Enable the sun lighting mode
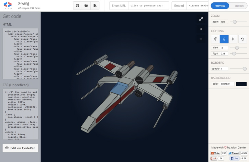This screenshot has height=162, width=249. tap(233, 39)
